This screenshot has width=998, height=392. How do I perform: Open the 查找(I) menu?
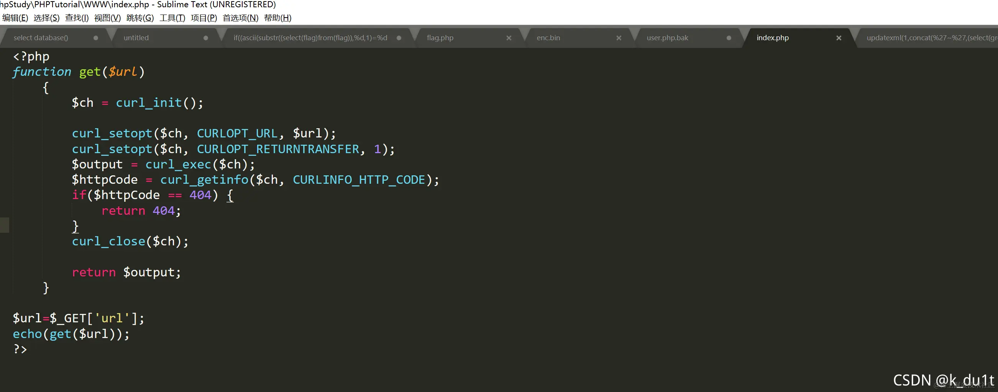77,18
